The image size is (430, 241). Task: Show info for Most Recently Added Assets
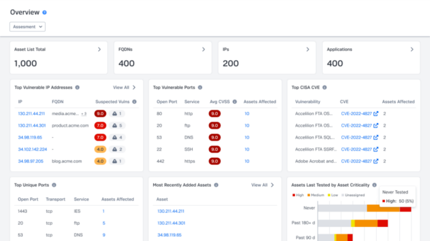click(216, 185)
